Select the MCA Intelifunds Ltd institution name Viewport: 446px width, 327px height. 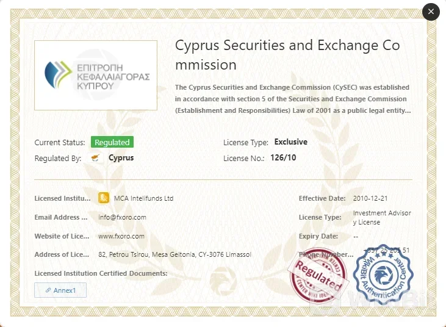click(x=143, y=198)
